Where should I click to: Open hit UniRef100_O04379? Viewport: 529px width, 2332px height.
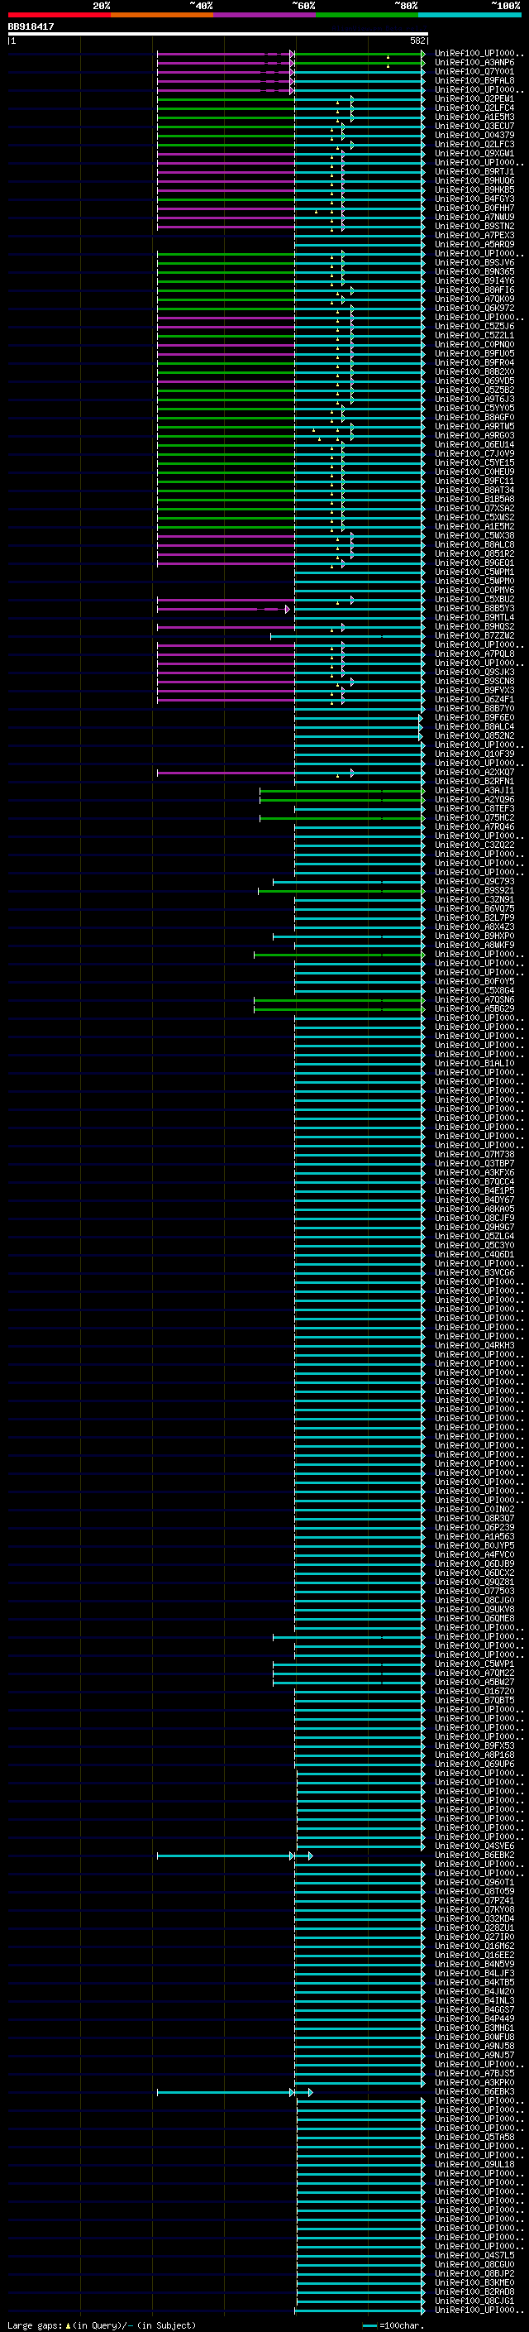[474, 135]
